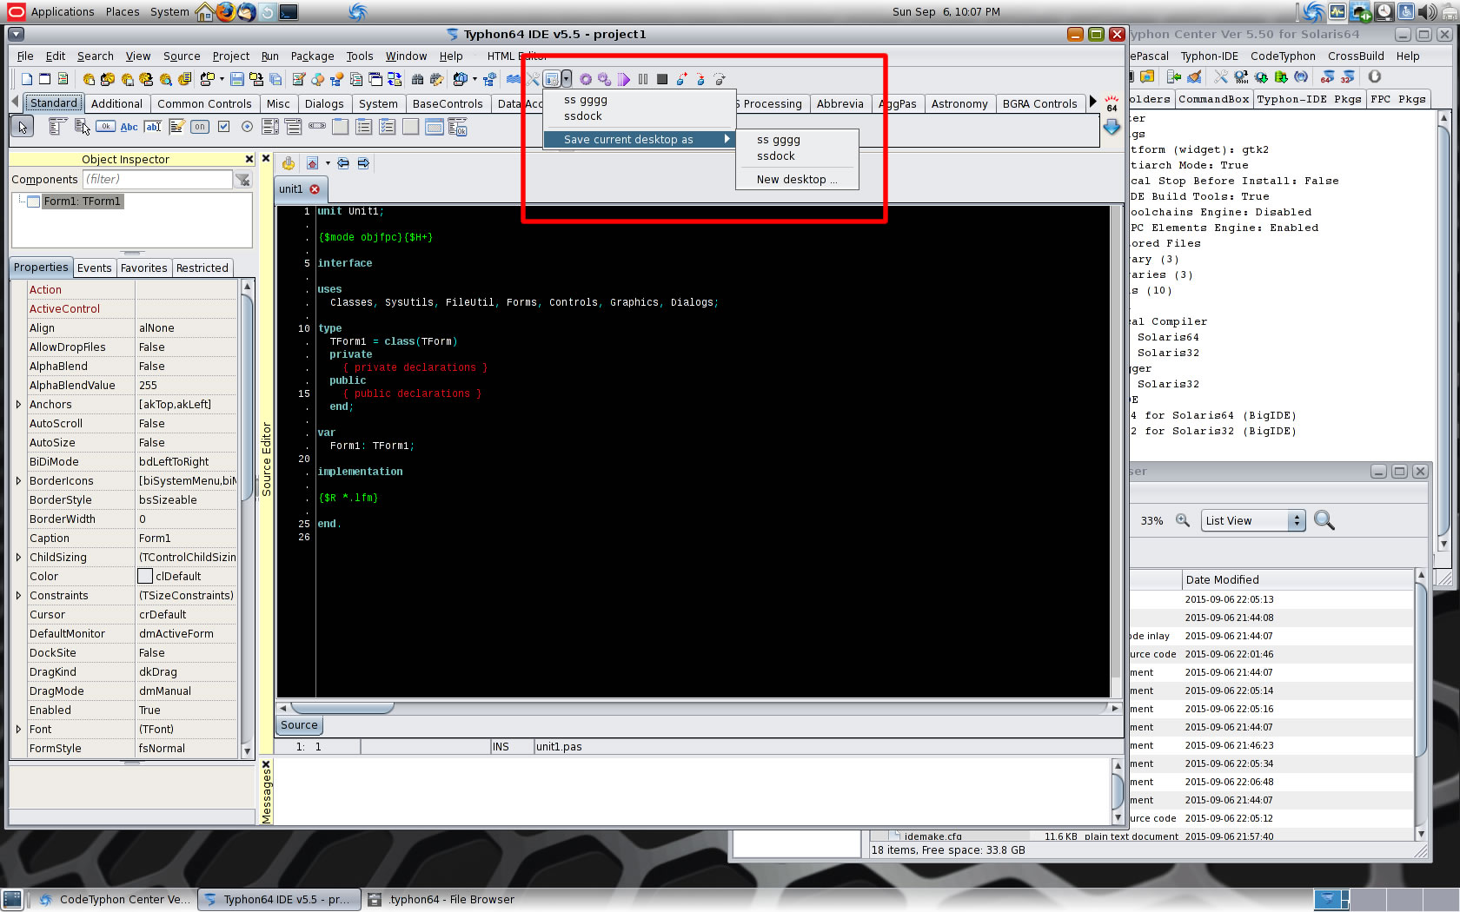Open the Tools menu
The image size is (1460, 912).
click(x=359, y=56)
